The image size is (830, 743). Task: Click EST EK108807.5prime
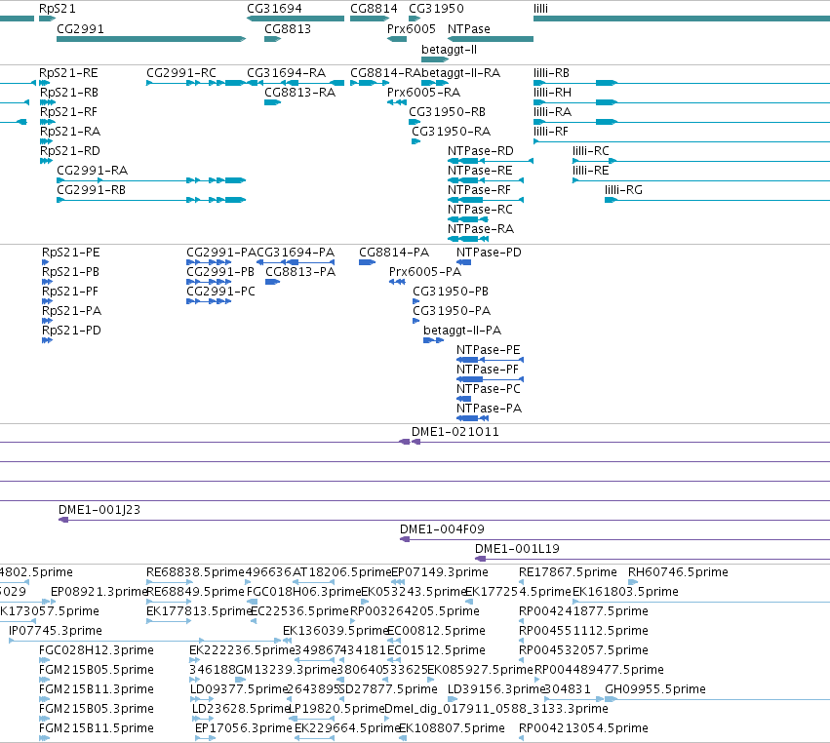(x=452, y=728)
